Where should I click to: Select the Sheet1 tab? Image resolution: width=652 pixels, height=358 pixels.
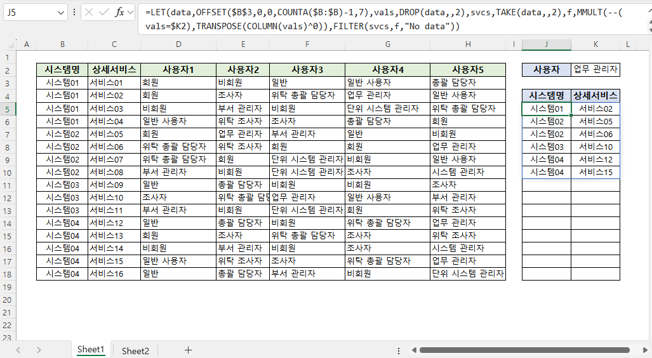90,350
